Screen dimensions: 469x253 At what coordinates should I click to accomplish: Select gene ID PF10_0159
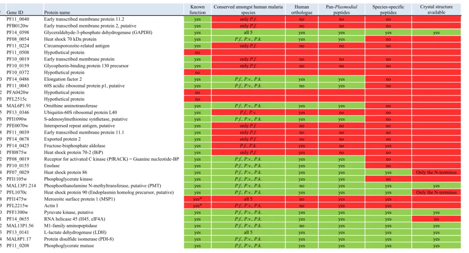click(18, 66)
